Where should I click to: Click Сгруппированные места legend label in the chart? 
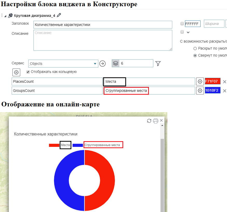103,145
